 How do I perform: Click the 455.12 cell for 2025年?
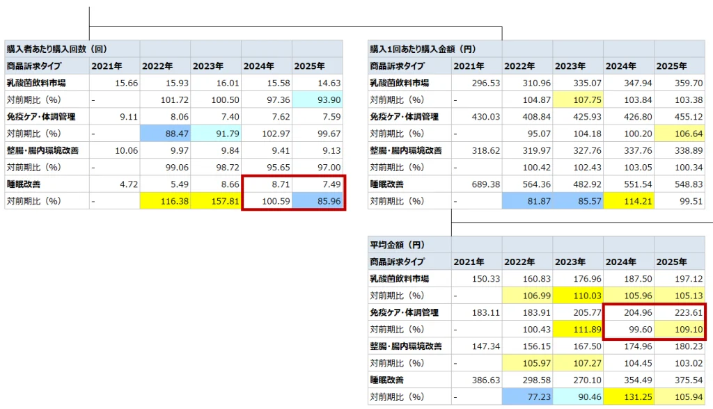pyautogui.click(x=680, y=117)
